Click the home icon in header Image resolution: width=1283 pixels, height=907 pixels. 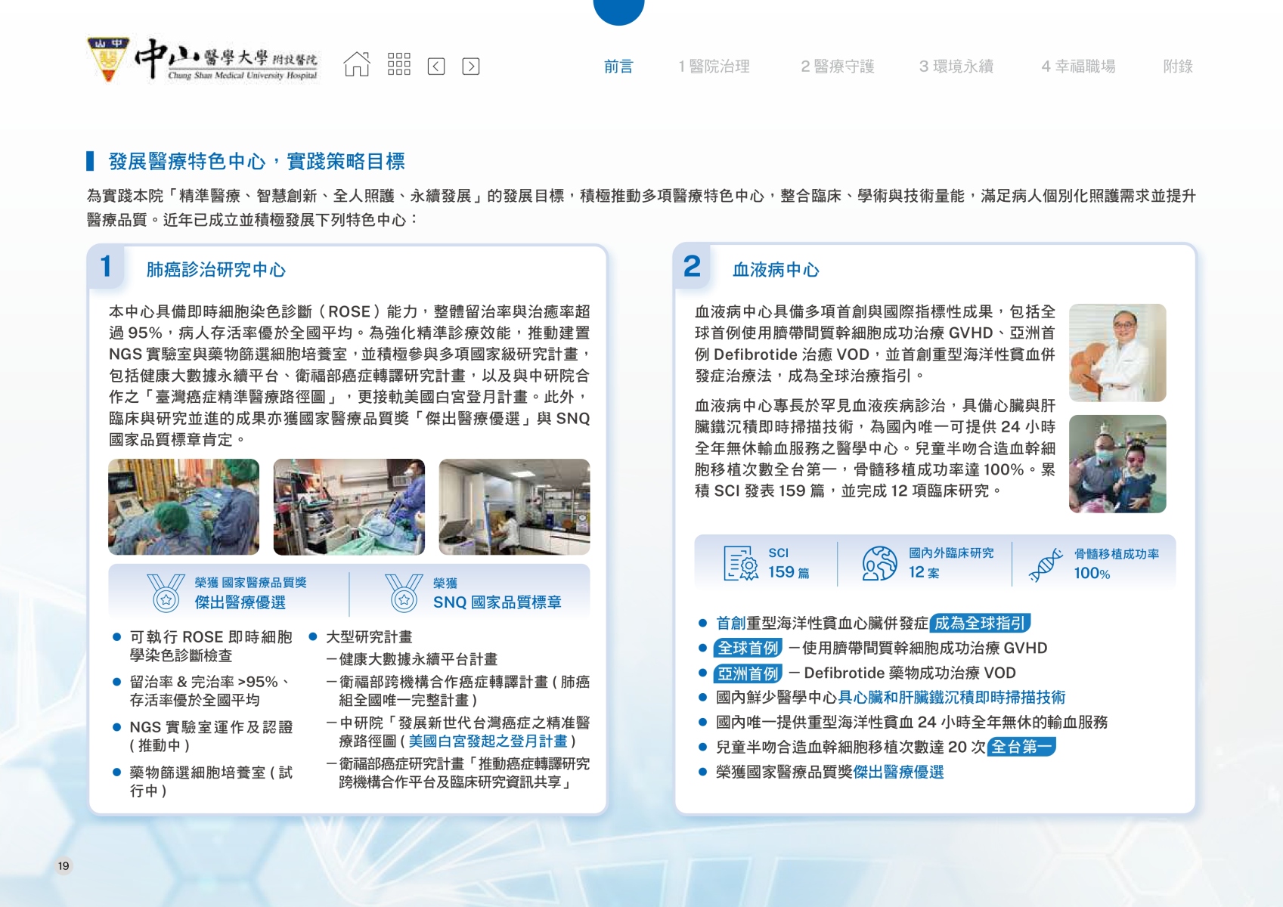click(357, 65)
